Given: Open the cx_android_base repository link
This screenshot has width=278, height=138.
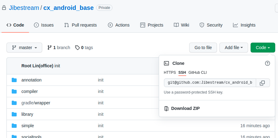Looking at the screenshot, I should 68,8.
